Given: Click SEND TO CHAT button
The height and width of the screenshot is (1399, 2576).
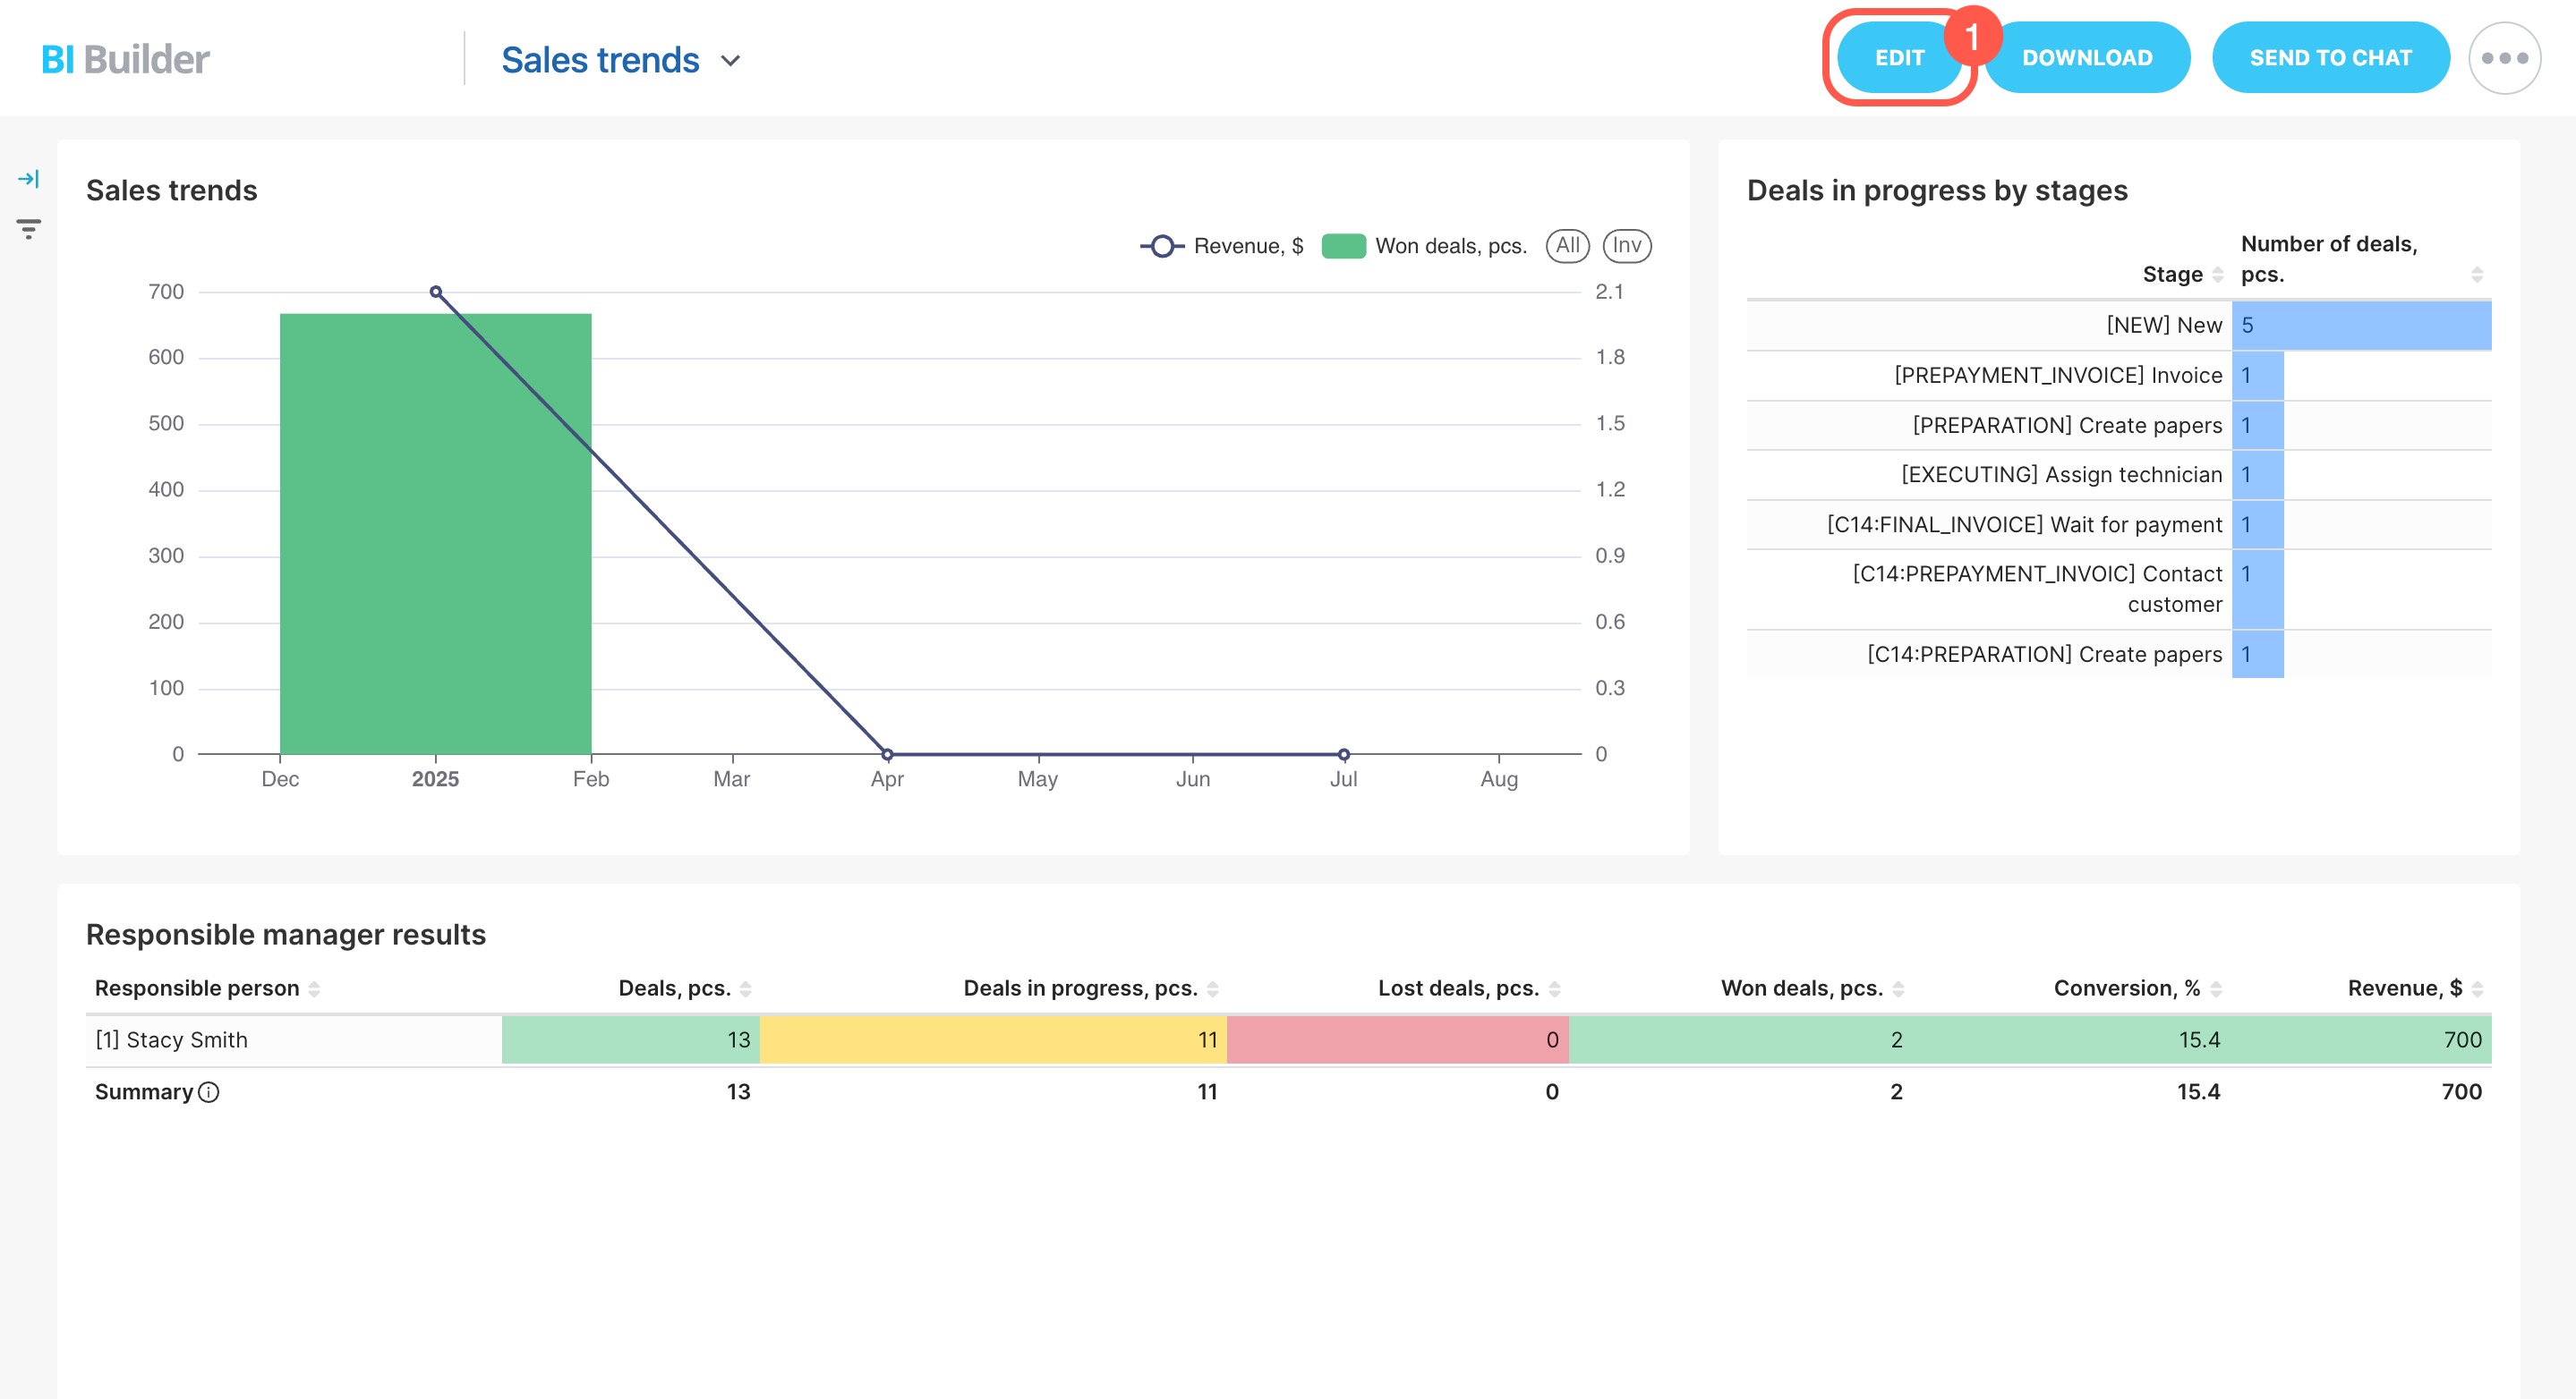Looking at the screenshot, I should [x=2330, y=58].
